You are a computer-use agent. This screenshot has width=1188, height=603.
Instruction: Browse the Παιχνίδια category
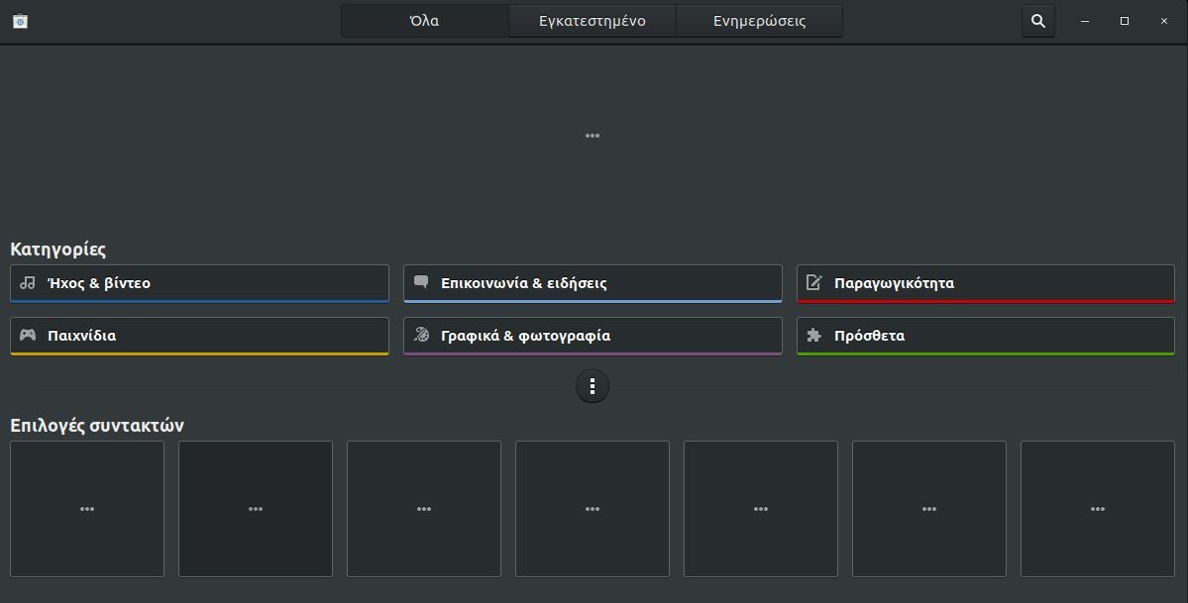[x=199, y=336]
